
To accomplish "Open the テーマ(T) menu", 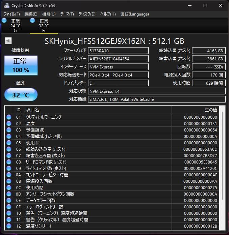I will [x=67, y=14].
